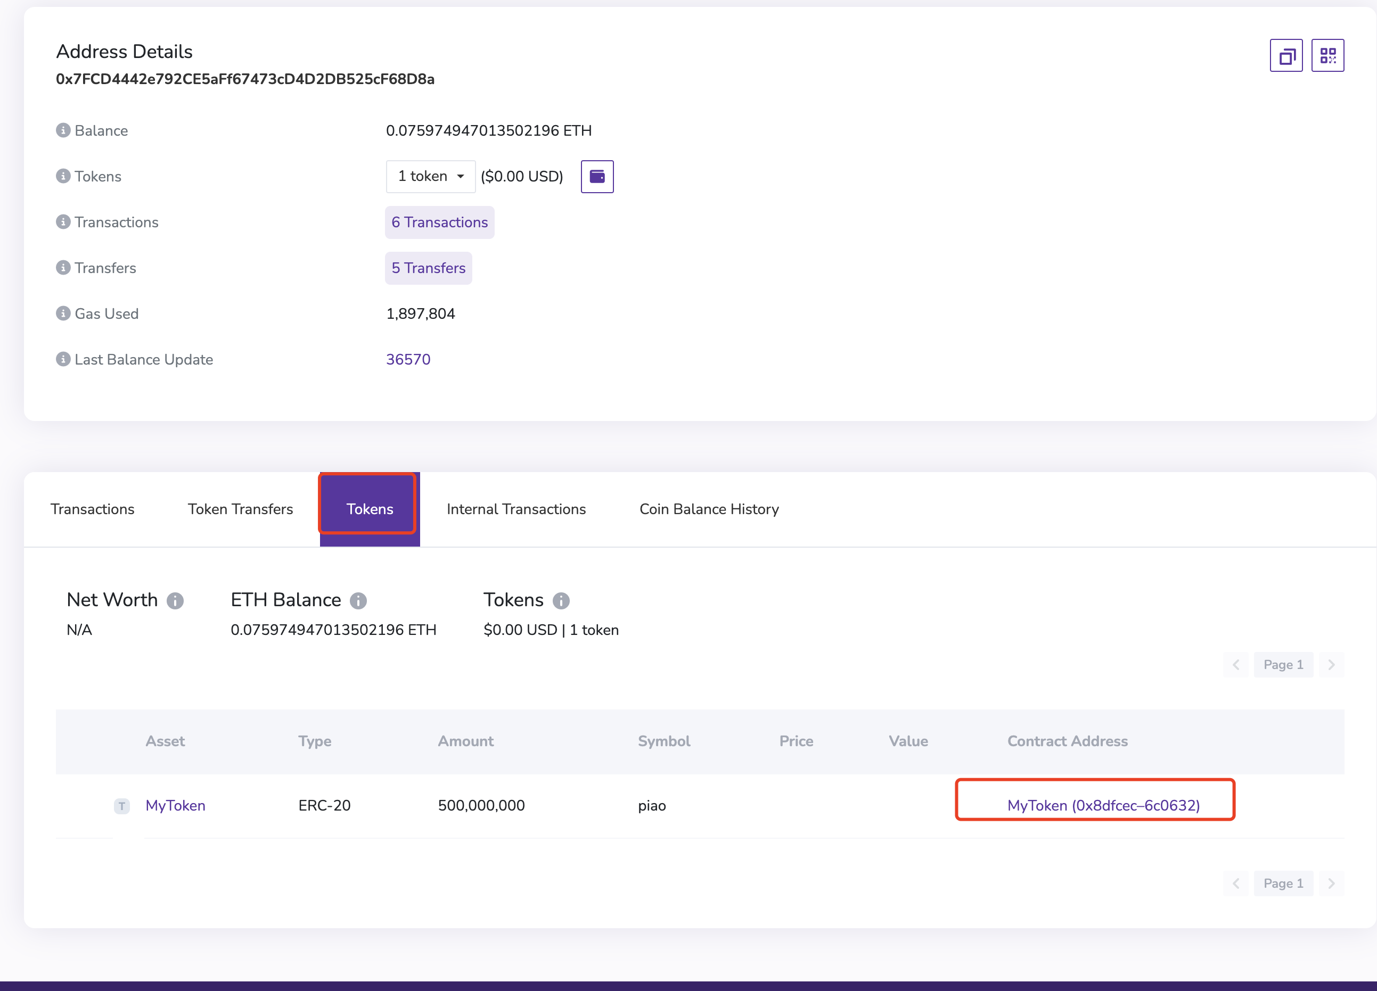Expand the '1 token' dropdown

(430, 177)
